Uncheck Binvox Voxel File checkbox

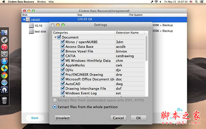click(x=63, y=51)
